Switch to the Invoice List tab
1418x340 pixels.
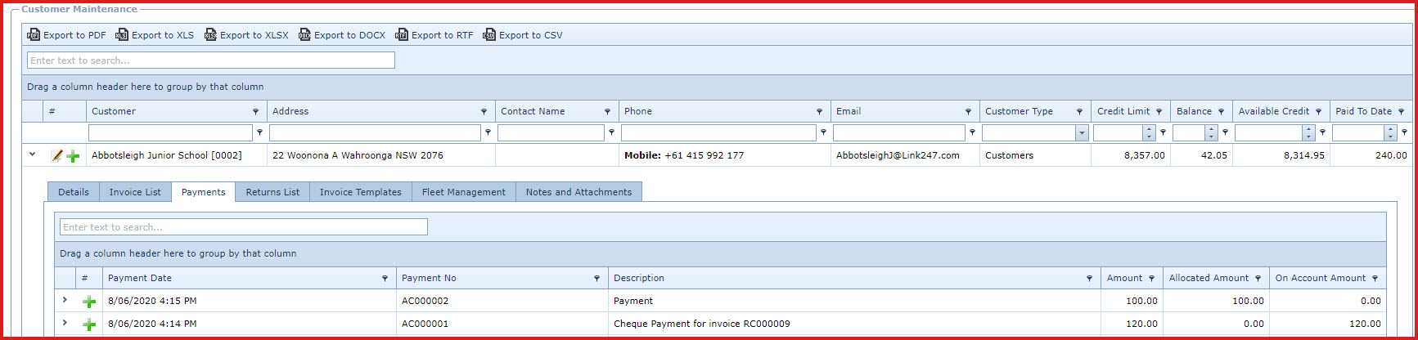tap(135, 192)
